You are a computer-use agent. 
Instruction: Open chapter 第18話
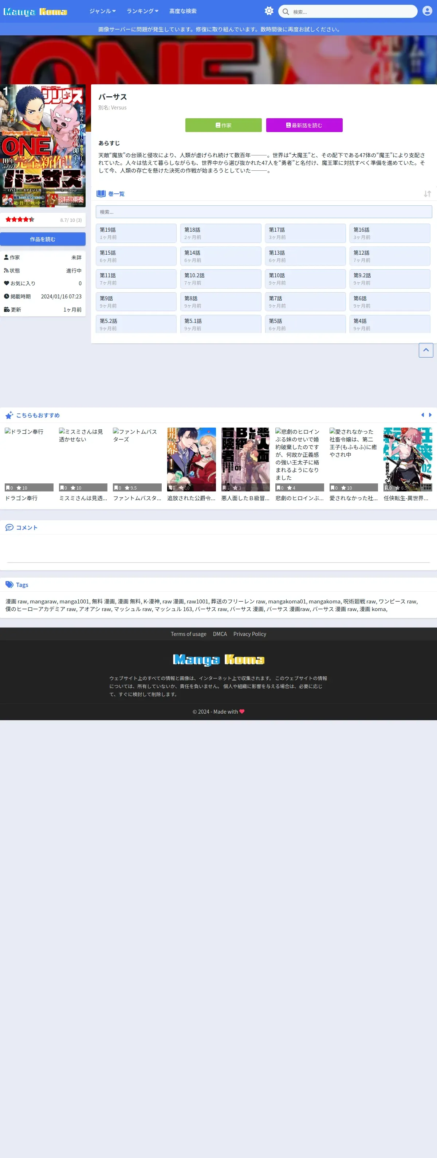(x=221, y=233)
